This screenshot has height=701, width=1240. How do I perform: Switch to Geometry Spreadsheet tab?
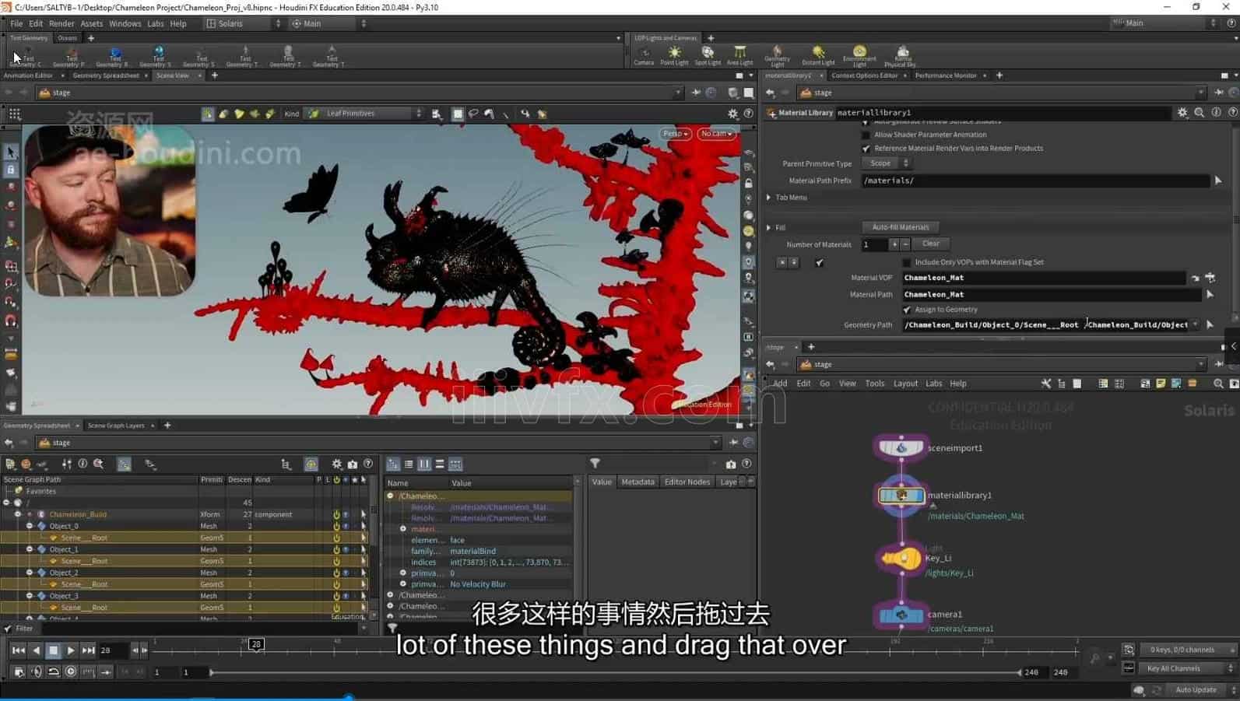point(106,75)
